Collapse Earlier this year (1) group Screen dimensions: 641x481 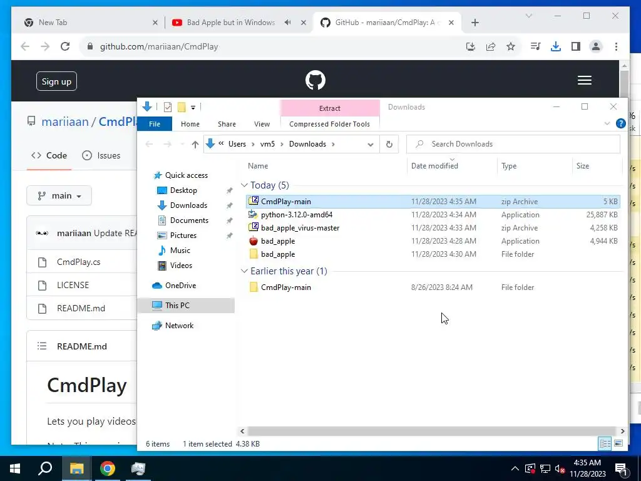click(x=244, y=271)
